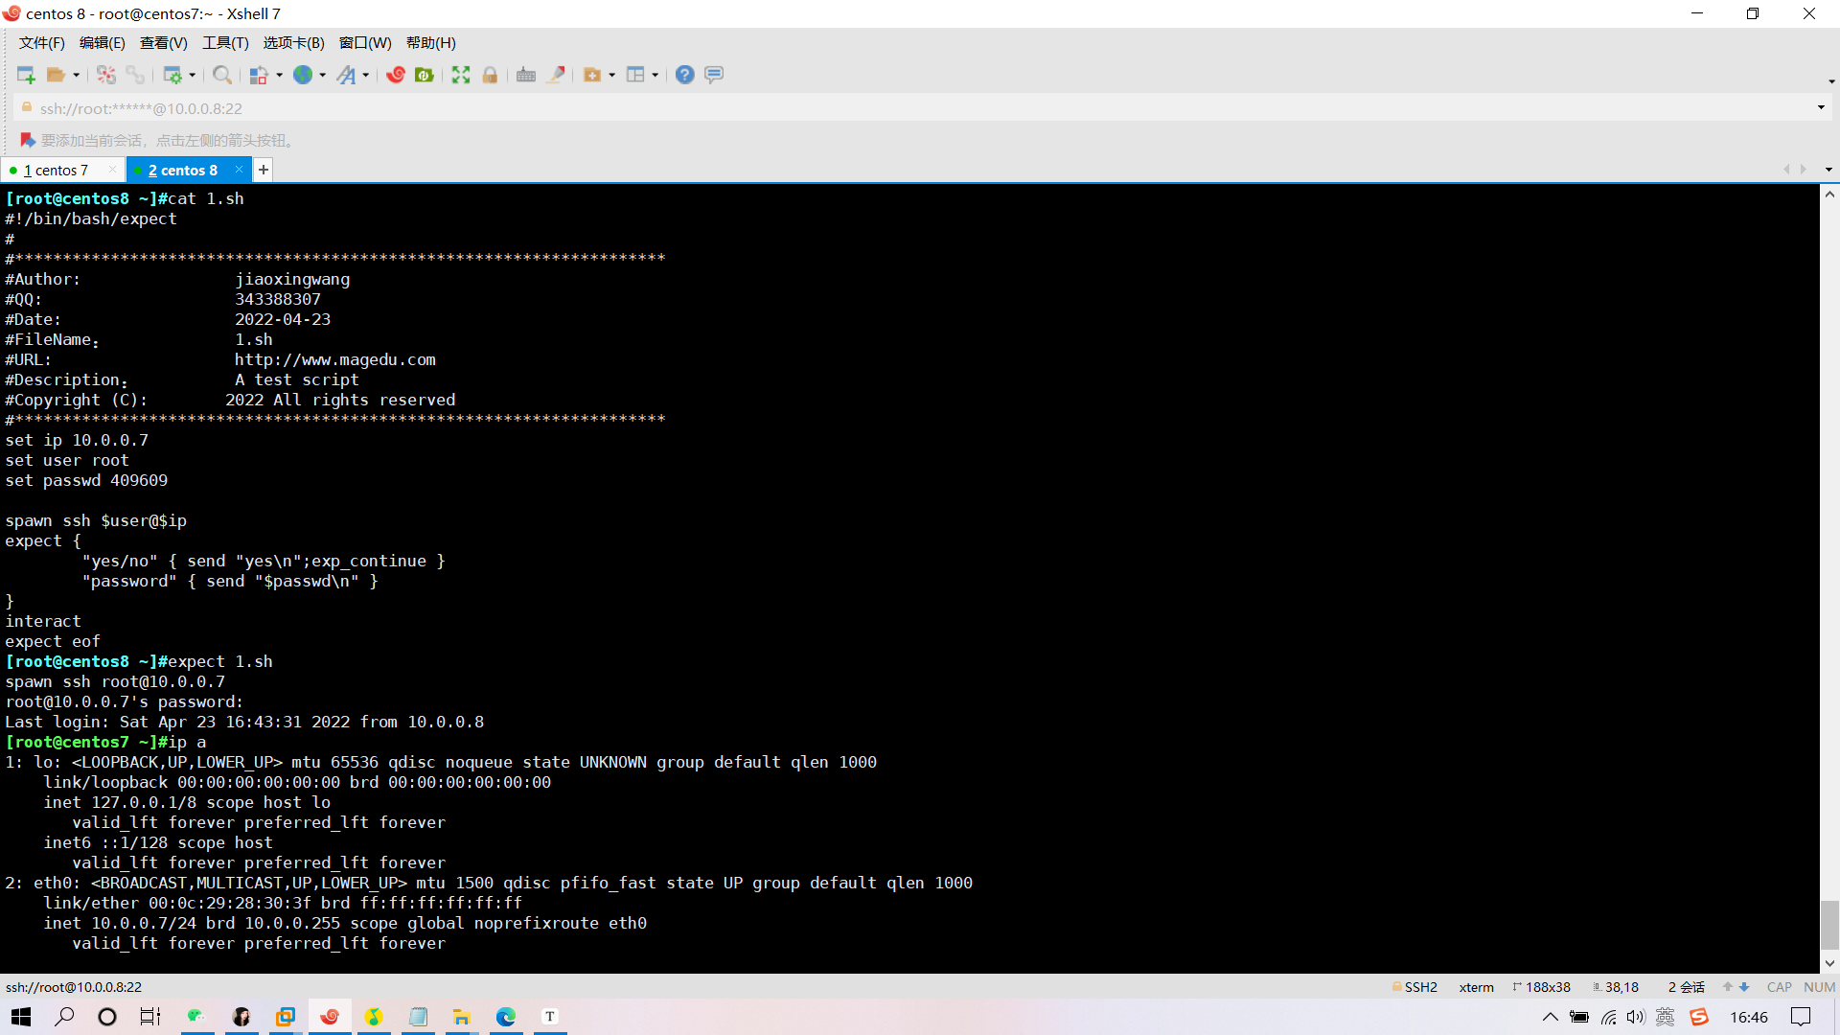The height and width of the screenshot is (1035, 1840).
Task: Click the new session icon
Action: pyautogui.click(x=26, y=75)
